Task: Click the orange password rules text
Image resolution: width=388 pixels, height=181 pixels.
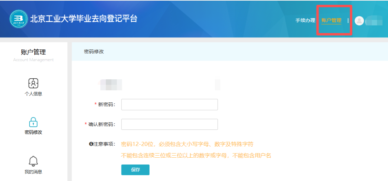Action: coord(187,144)
